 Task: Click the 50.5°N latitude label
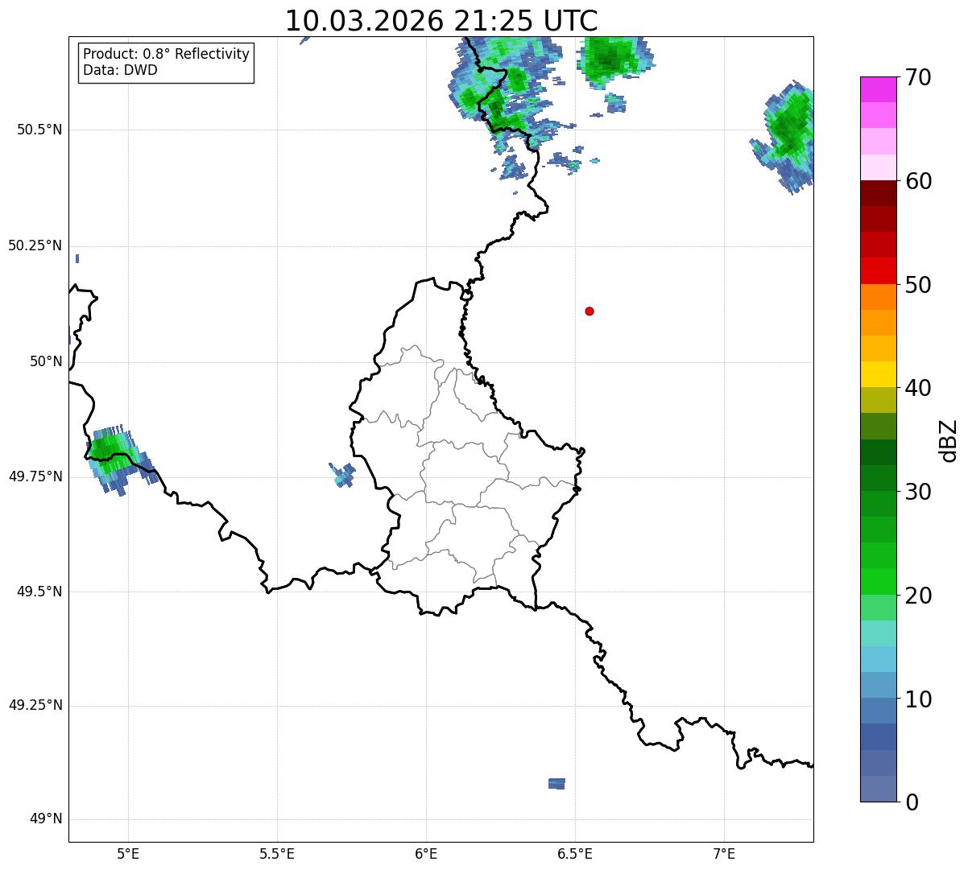[39, 130]
